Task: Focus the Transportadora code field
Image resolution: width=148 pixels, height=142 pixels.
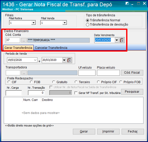Action: point(13,73)
